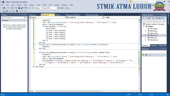Switch to FBarang.vb [Design] tab
This screenshot has height=96, width=170.
73,15
